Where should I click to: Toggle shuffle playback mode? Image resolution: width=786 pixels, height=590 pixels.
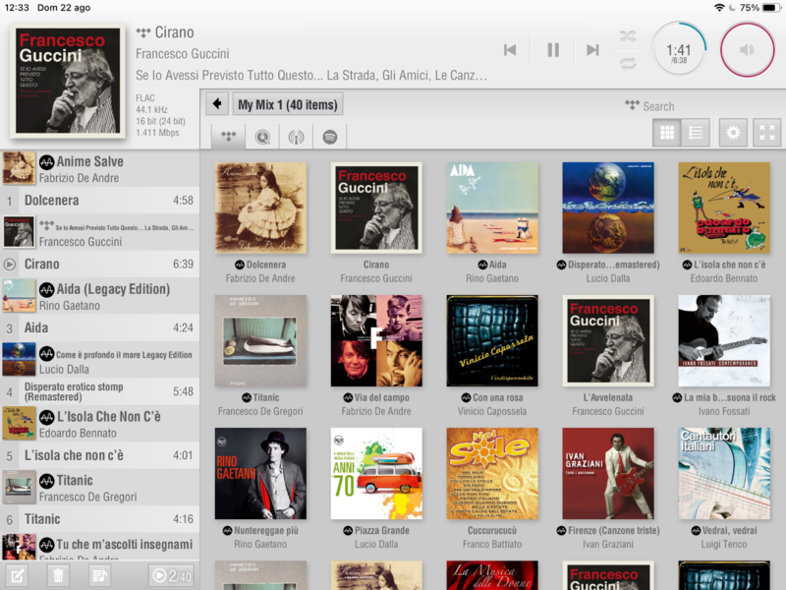point(627,36)
